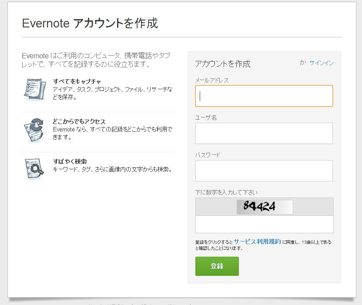Focus the メールアドレス input field
Viewport: 362px width, 305px height.
point(264,96)
